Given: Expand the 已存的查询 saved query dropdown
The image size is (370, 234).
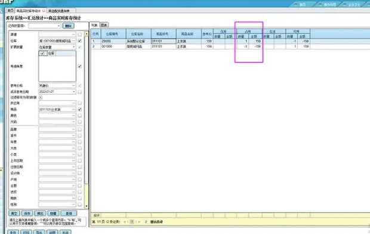Looking at the screenshot, I should tap(58, 26).
